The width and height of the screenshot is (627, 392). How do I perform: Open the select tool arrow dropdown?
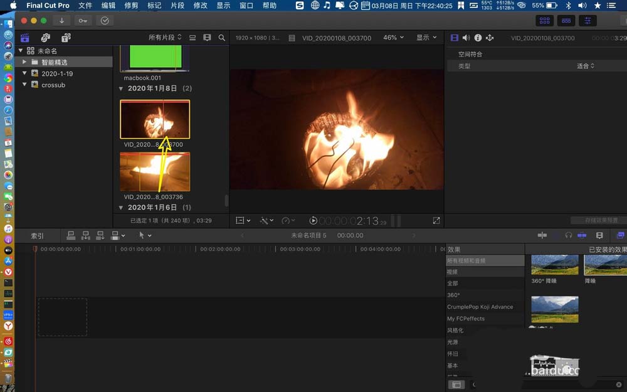coord(145,236)
